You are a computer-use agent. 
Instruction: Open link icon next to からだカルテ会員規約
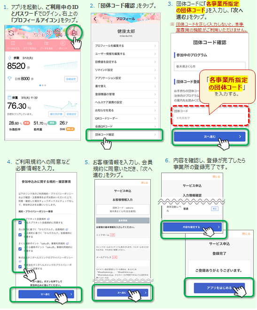click(67, 229)
